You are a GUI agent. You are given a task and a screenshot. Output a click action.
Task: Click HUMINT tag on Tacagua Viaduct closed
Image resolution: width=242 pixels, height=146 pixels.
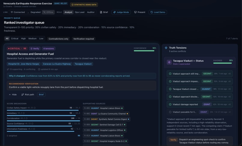[206, 89]
